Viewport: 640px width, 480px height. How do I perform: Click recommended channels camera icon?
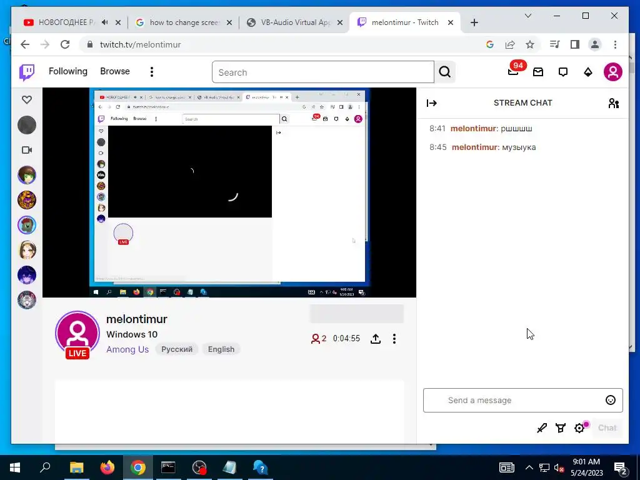click(x=27, y=150)
